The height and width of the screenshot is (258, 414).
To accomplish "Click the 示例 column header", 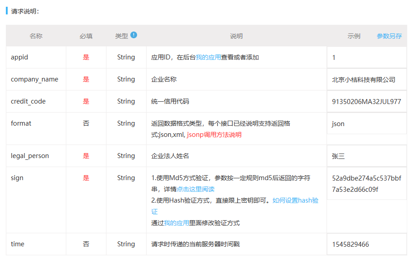I will (354, 36).
